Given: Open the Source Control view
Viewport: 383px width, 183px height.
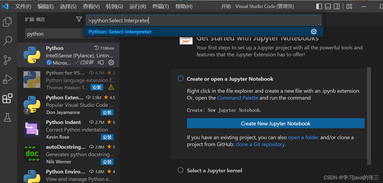Looking at the screenshot, I should pos(7,60).
